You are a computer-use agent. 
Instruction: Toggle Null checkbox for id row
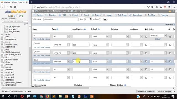click(146, 37)
